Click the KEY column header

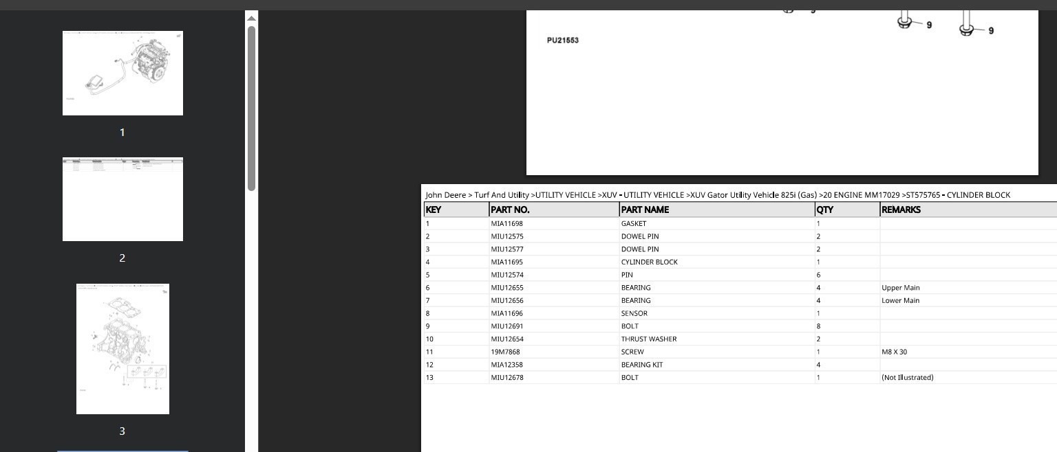click(456, 210)
